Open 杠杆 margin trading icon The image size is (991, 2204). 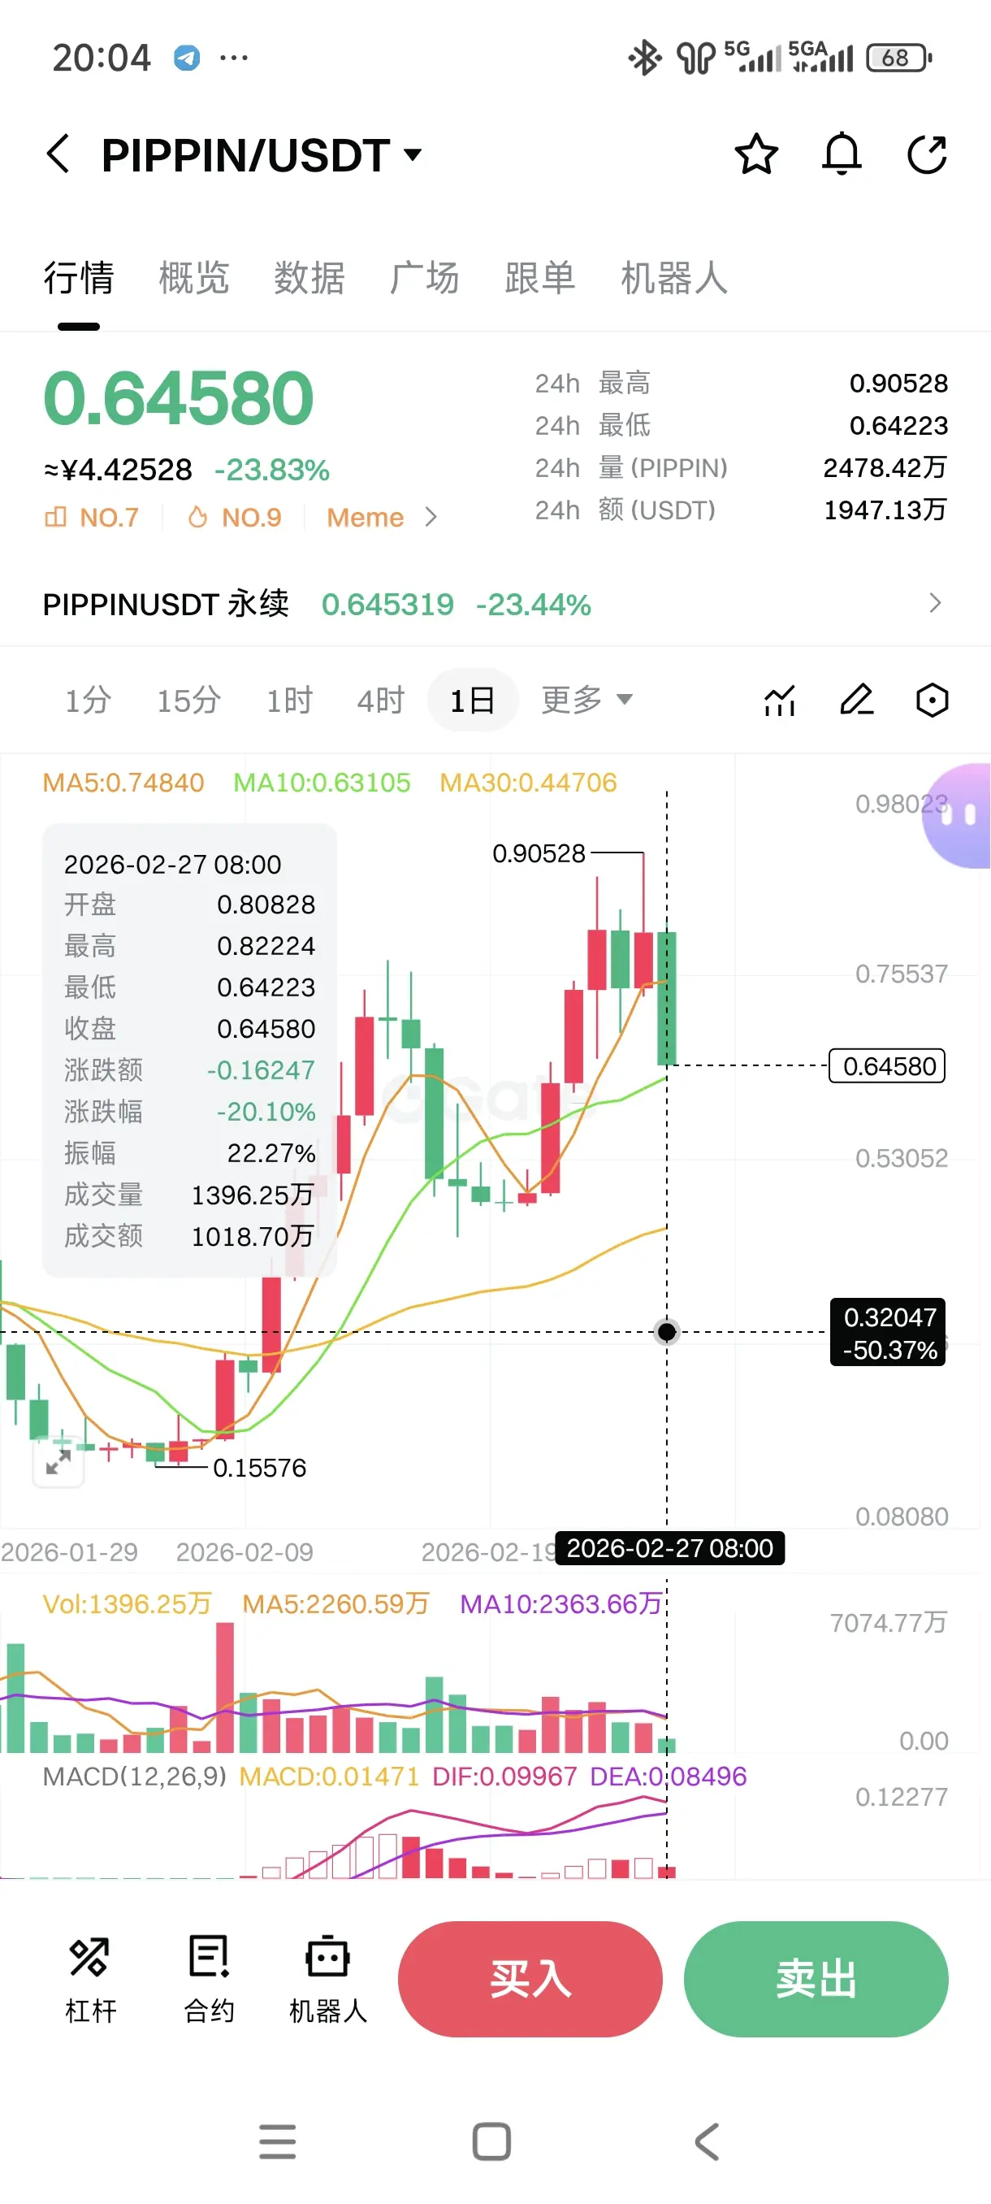[x=90, y=1979]
